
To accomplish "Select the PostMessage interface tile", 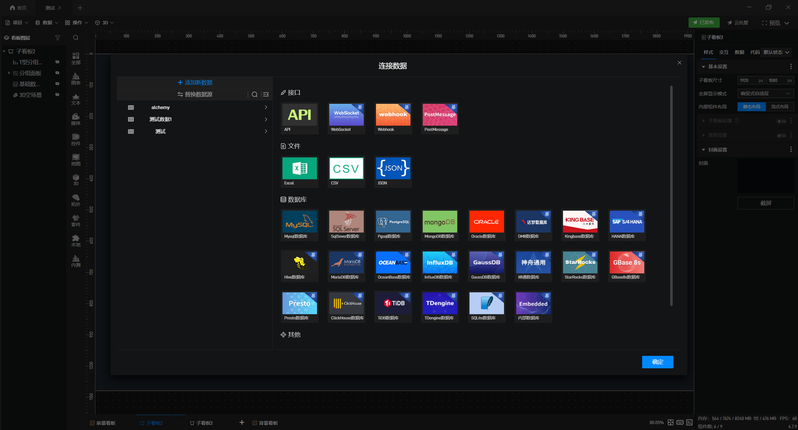I will [x=440, y=118].
